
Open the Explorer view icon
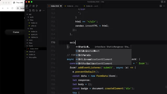click(27, 6)
